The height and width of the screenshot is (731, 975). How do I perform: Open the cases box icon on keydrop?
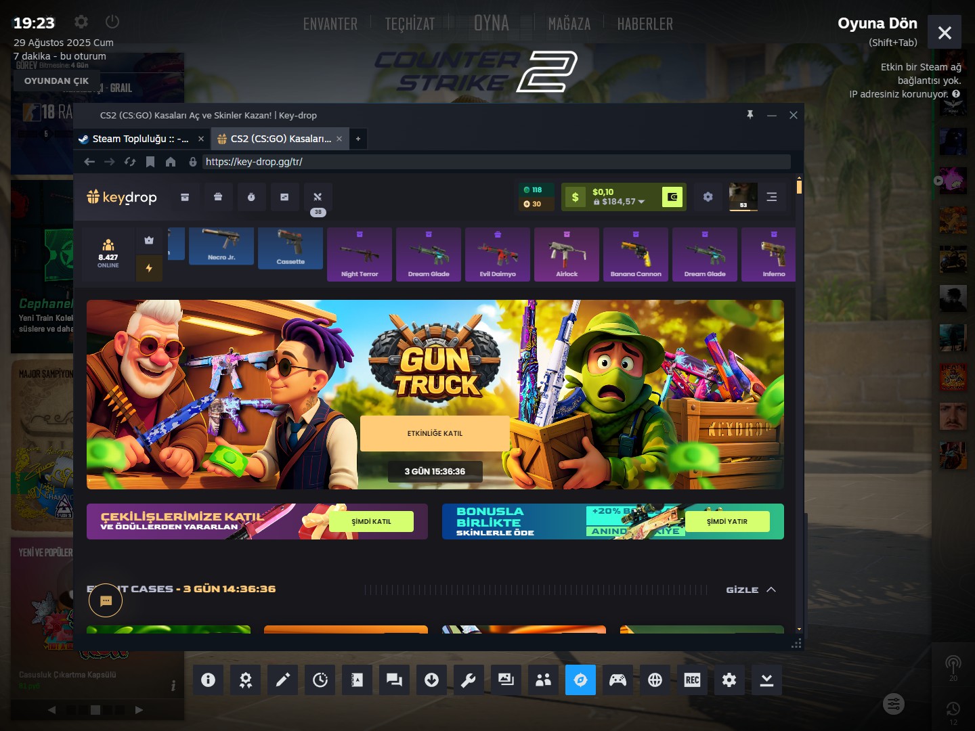coord(185,197)
